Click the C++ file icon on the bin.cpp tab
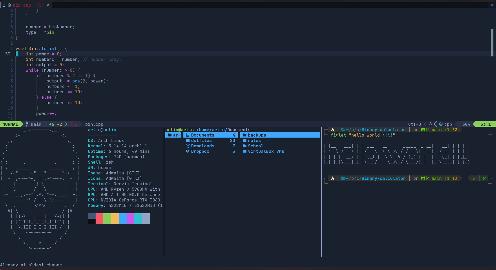Screen dimensions: 496x270 point(9,5)
